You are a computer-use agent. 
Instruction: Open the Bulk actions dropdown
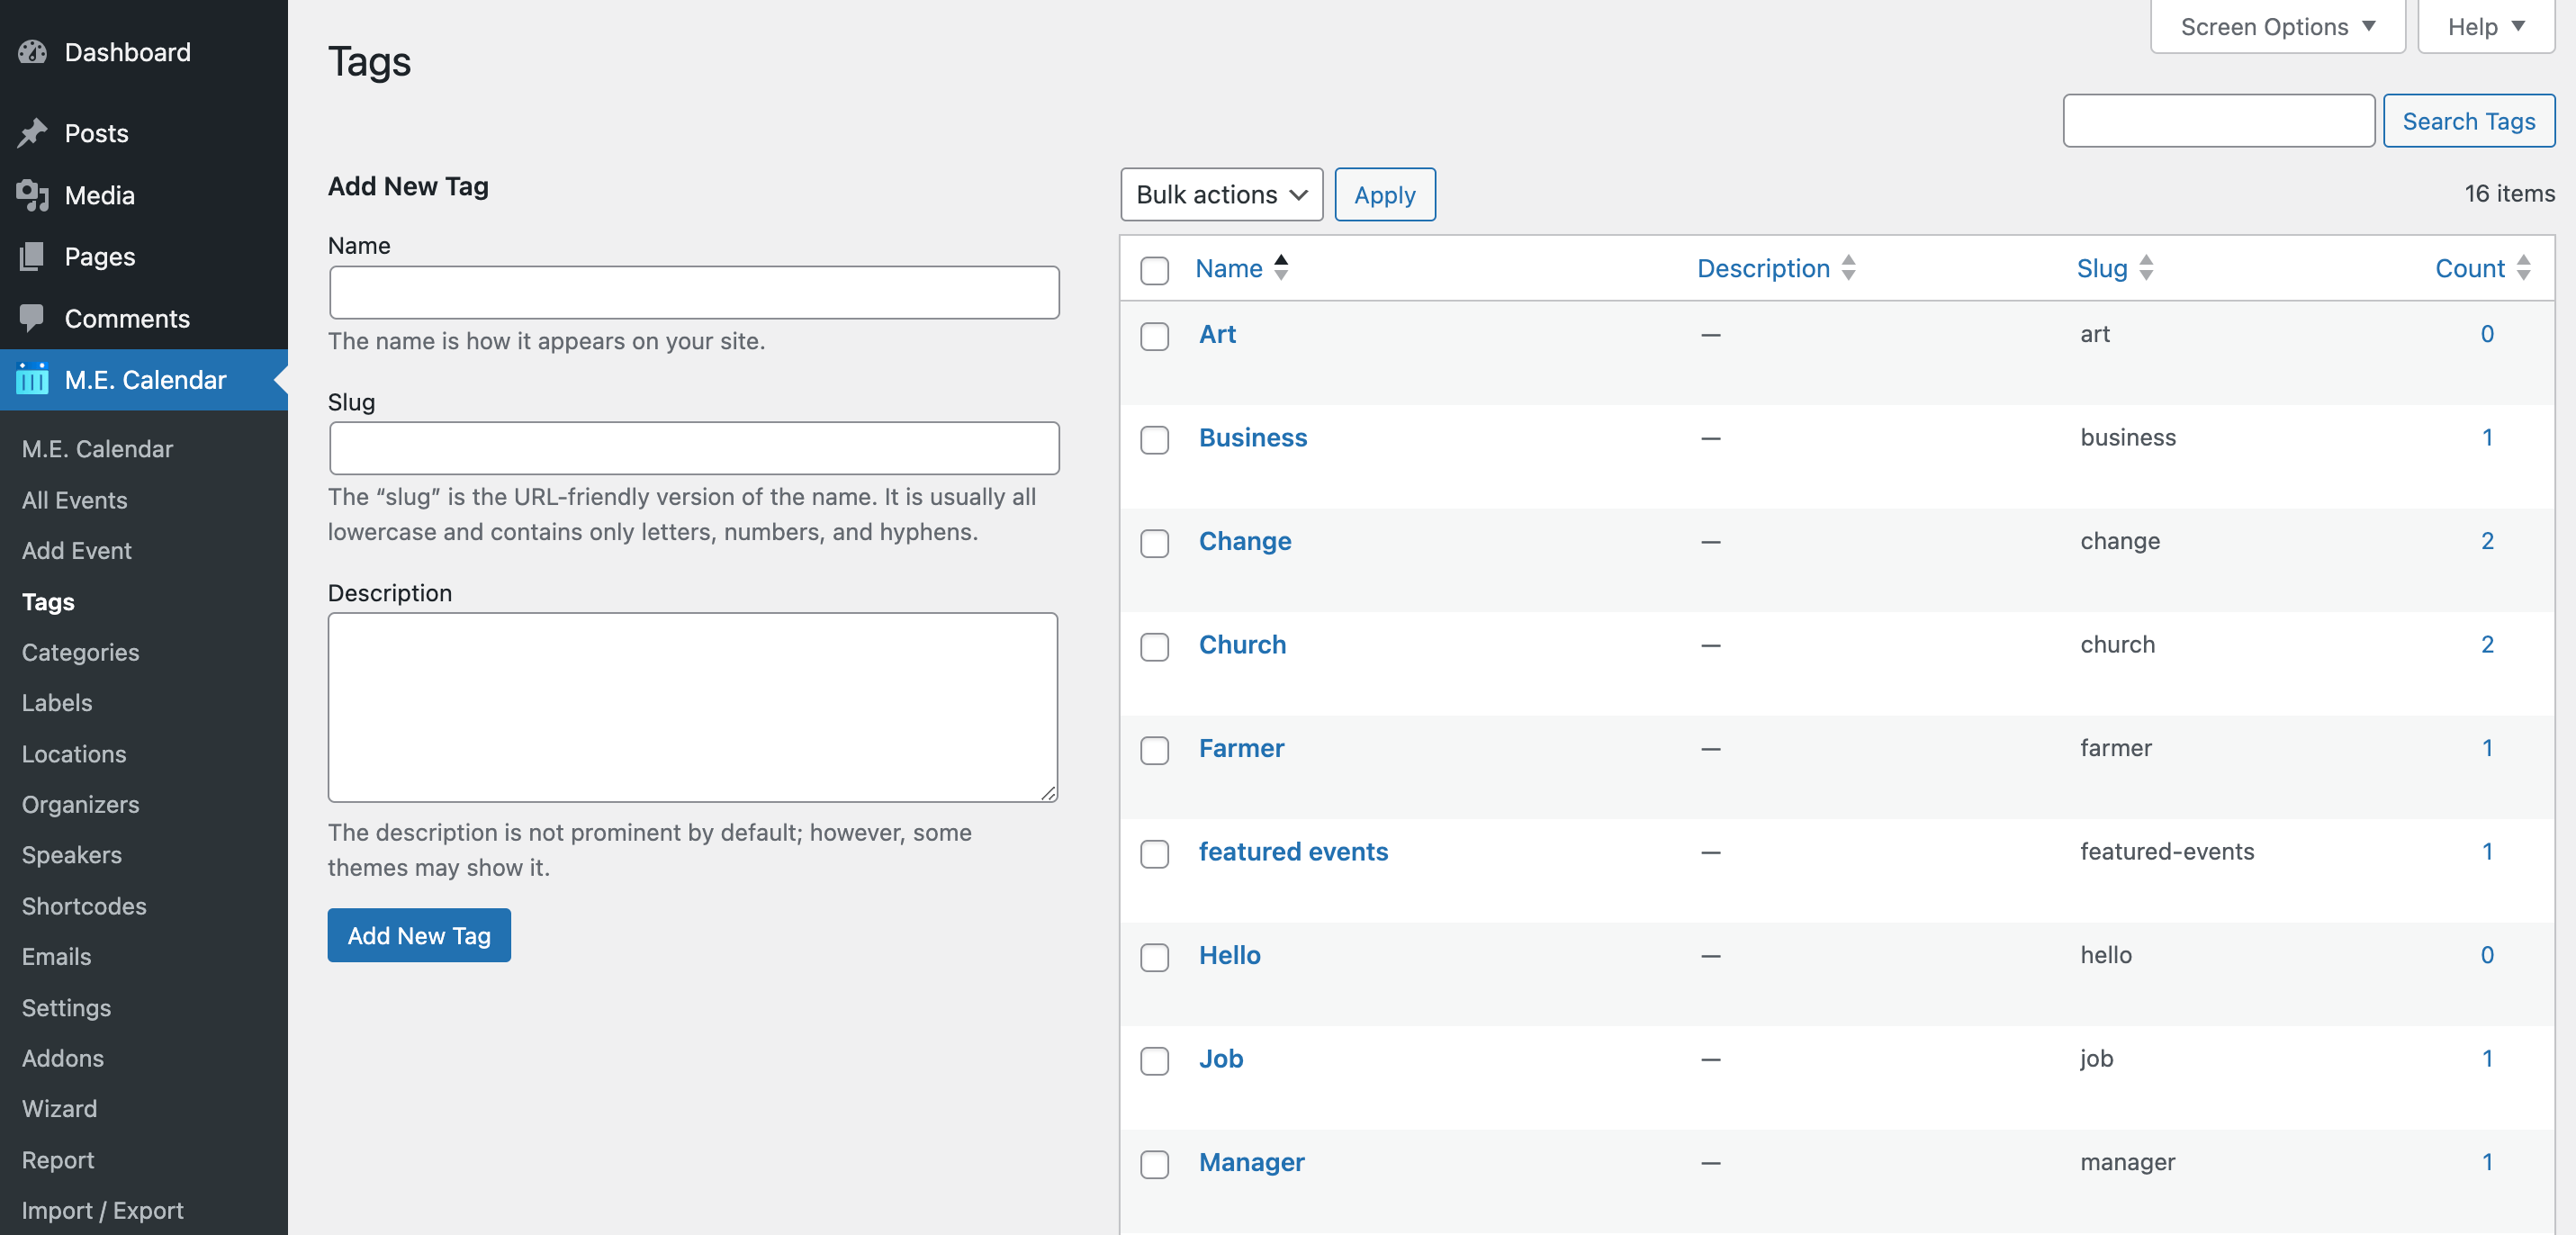tap(1221, 194)
